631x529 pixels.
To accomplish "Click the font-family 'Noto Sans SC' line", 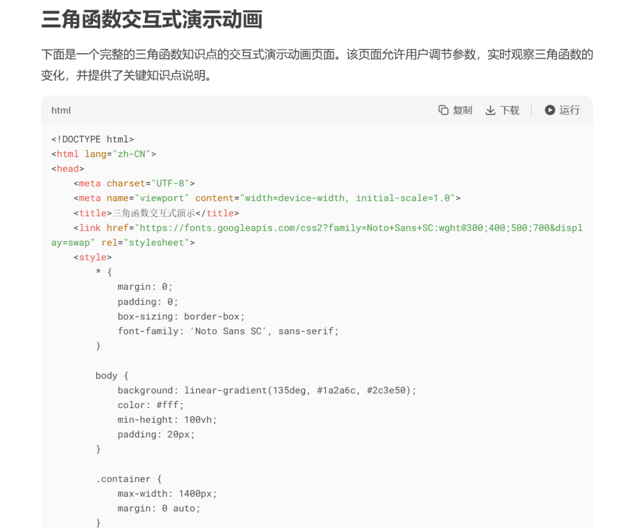I will coord(228,331).
